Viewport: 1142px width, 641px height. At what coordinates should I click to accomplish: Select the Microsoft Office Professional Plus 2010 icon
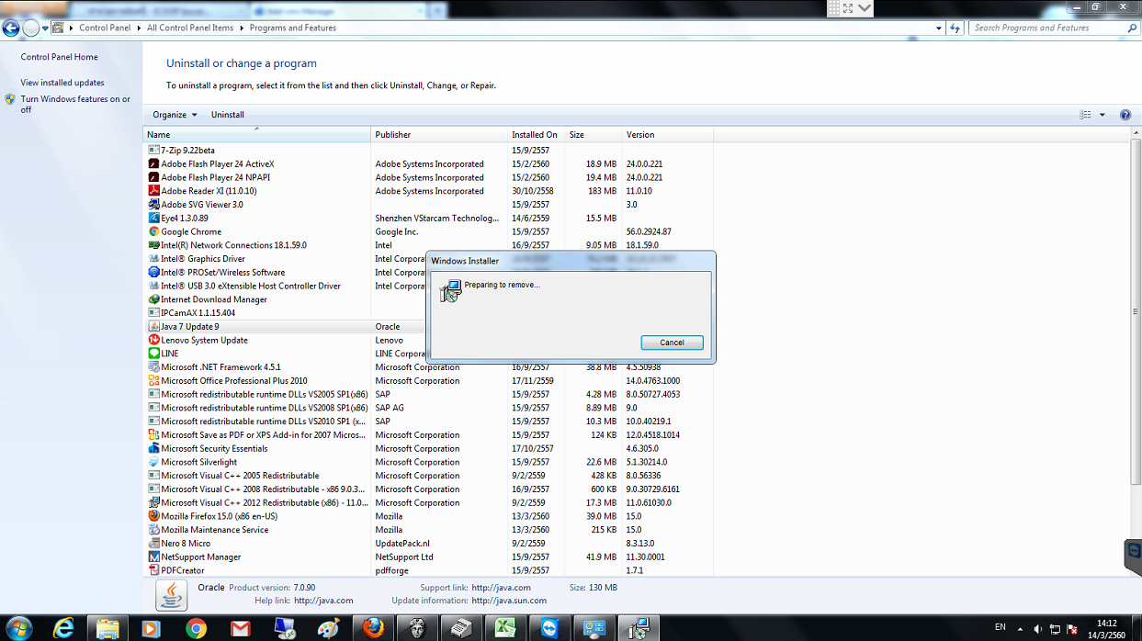click(153, 380)
